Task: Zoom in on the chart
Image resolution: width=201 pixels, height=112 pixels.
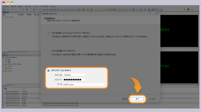Action: click(142, 10)
